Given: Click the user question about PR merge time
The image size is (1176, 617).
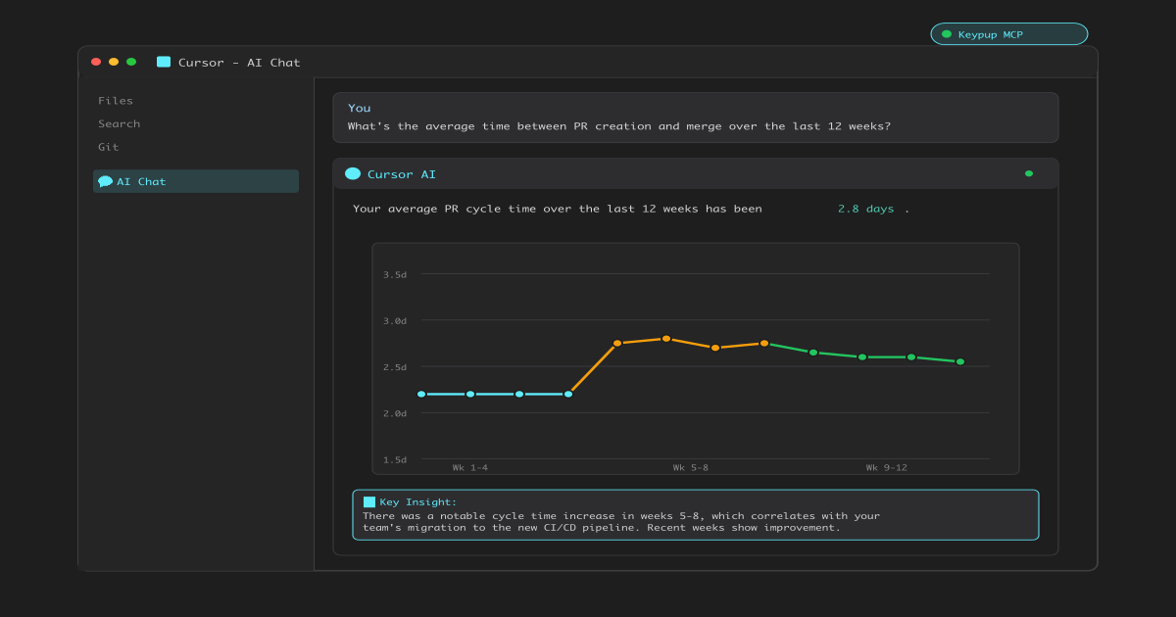Looking at the screenshot, I should coord(619,126).
